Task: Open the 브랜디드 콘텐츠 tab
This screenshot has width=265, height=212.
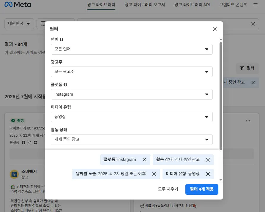Action: pyautogui.click(x=233, y=5)
